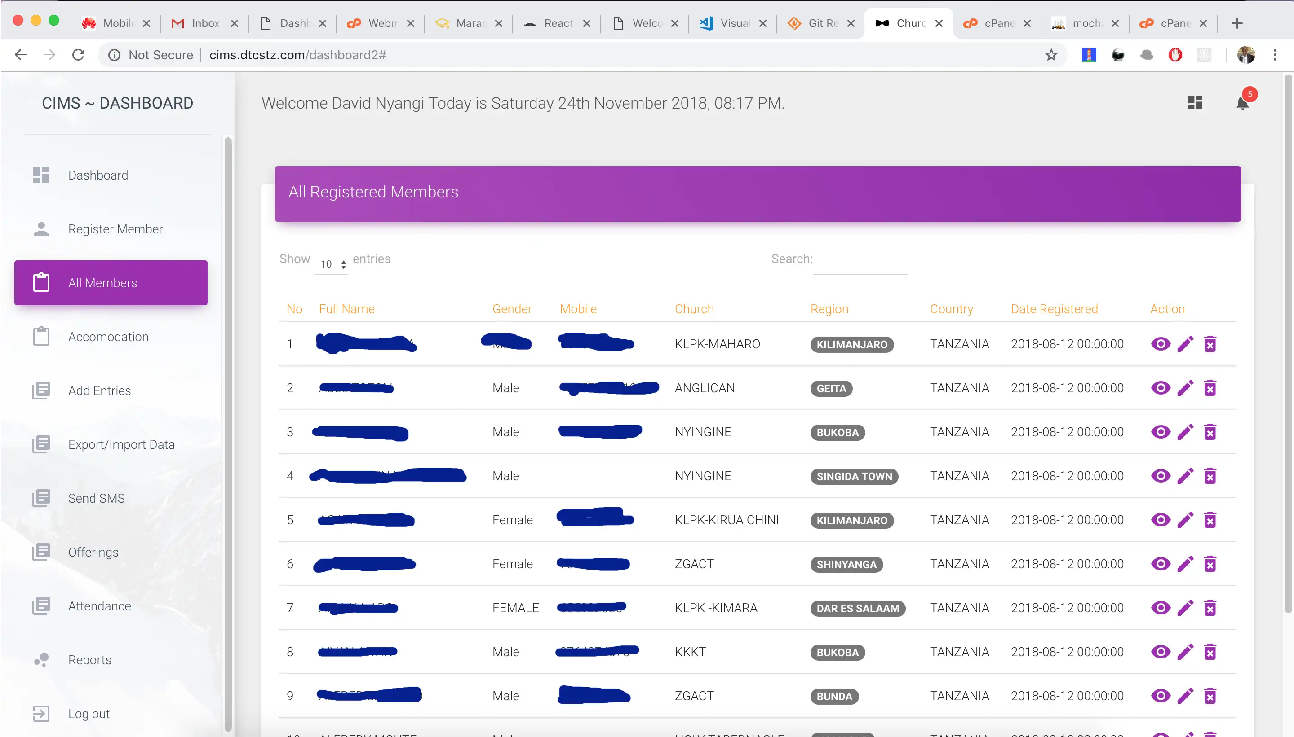Click the Search input field
Viewport: 1294px width, 737px height.
[x=860, y=259]
